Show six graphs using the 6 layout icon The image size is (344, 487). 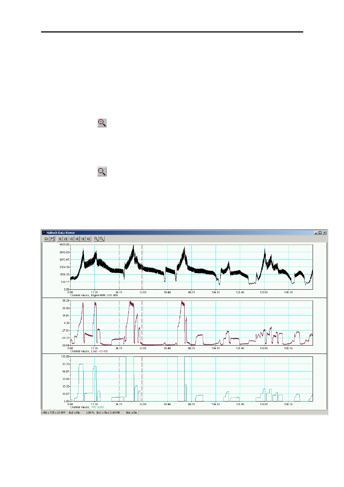pyautogui.click(x=88, y=239)
